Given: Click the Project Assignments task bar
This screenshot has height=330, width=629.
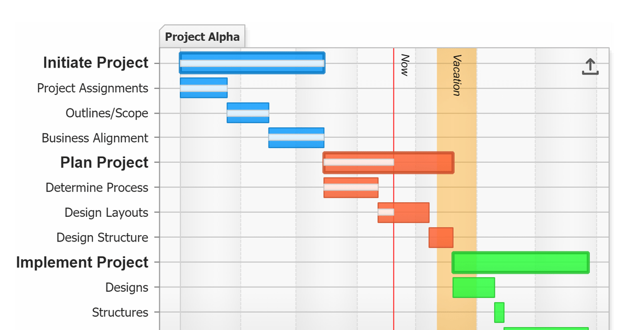Looking at the screenshot, I should click(203, 87).
